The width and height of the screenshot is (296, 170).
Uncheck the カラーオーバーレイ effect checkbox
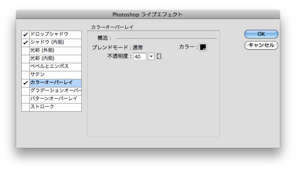(25, 83)
